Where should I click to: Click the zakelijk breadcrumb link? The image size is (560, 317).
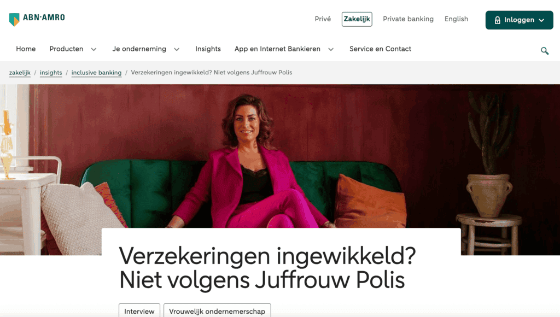click(x=20, y=73)
